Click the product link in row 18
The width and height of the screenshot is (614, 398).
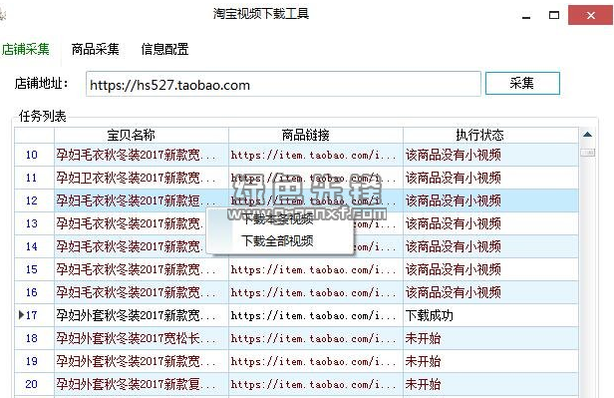point(313,338)
